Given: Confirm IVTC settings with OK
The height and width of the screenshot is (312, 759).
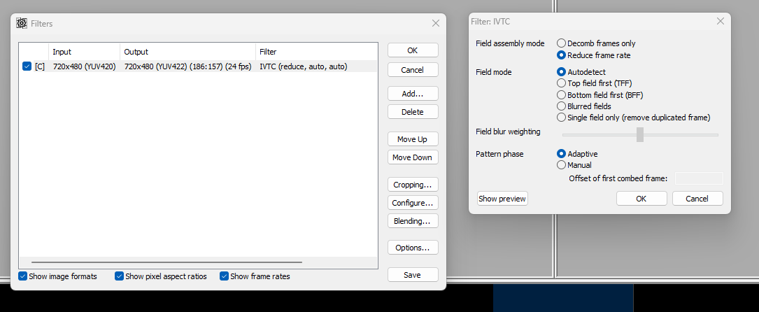Looking at the screenshot, I should tap(641, 199).
